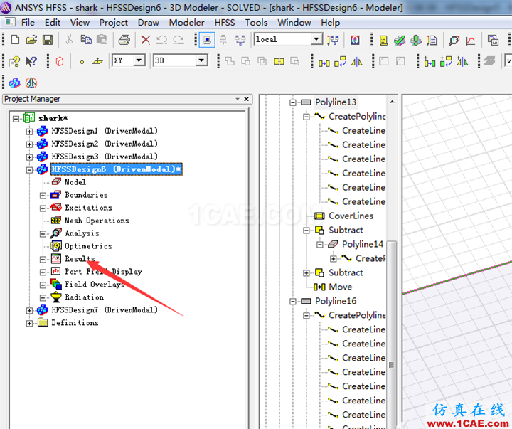This screenshot has height=429, width=512.
Task: Click the Subtract boolean icon
Action: coord(245,61)
